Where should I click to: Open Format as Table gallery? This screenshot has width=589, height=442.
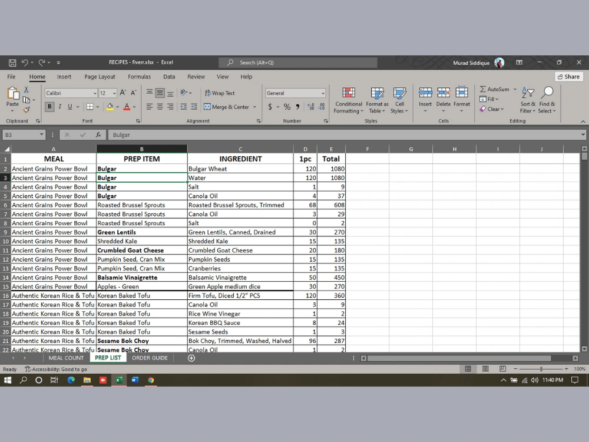pyautogui.click(x=377, y=100)
